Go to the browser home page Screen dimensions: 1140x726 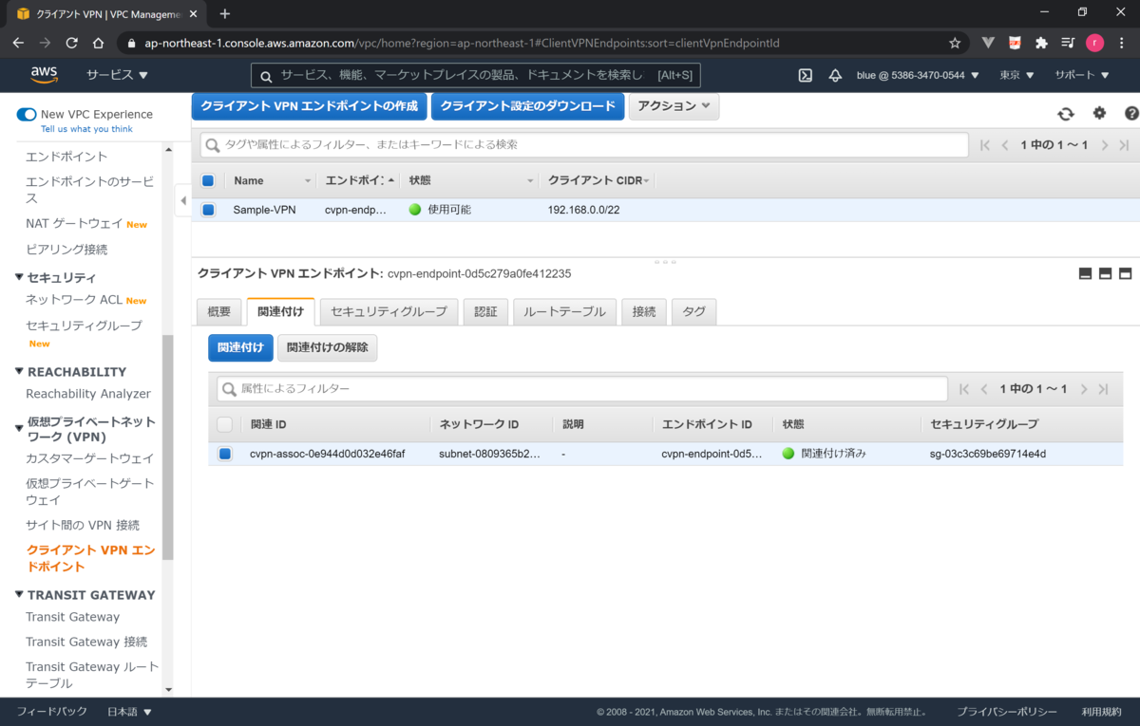click(x=98, y=43)
